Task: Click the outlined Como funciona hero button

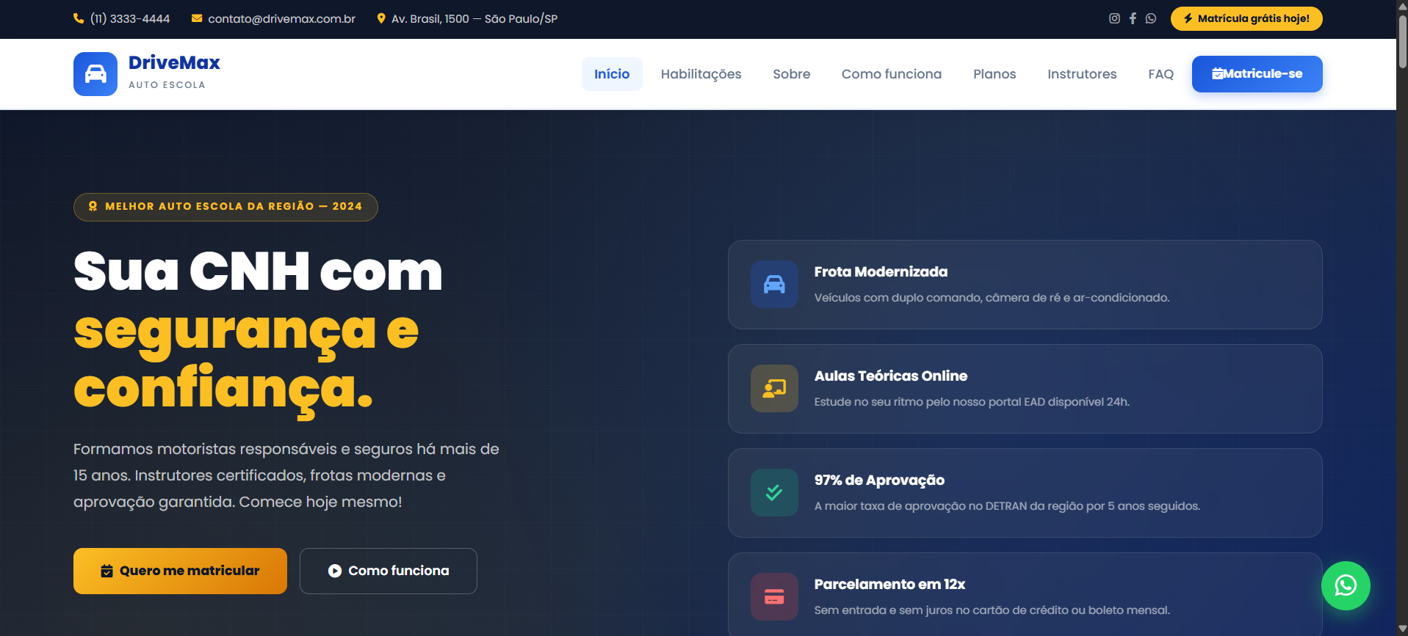Action: coord(389,571)
